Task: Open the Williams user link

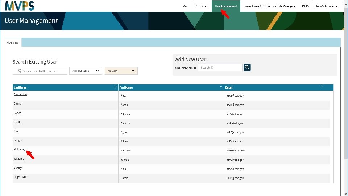Action: (x=19, y=159)
